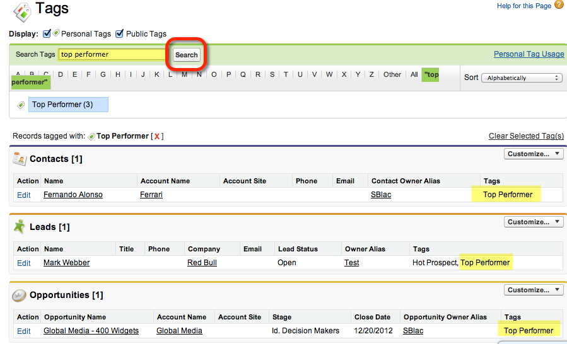Open SBlac owner alias in Opportunities
567x344 pixels.
413,330
